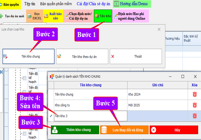The width and height of the screenshot is (201, 140).
Task: Open Chọn định mức/Cài đặt dự án
Action: pos(78,16)
